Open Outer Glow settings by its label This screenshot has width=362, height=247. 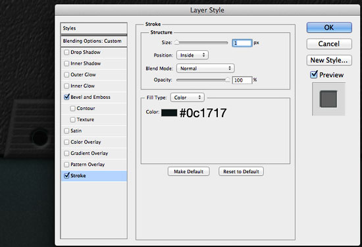tap(83, 74)
